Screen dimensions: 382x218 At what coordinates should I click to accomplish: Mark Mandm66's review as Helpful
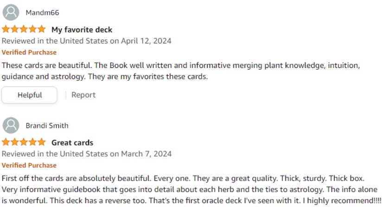point(30,95)
